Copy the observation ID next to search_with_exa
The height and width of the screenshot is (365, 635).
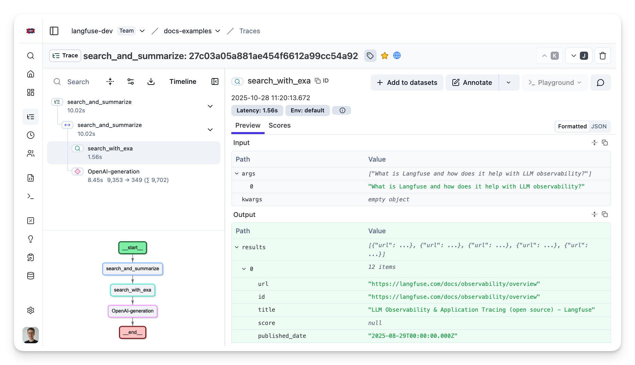click(x=318, y=81)
